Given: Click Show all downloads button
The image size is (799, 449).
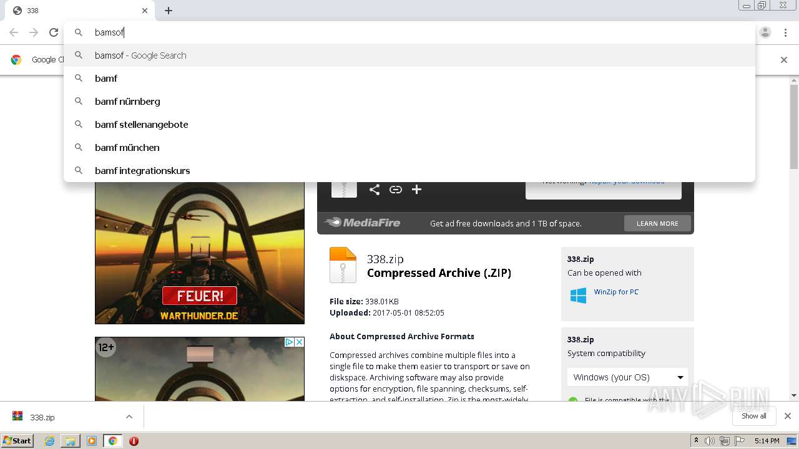Looking at the screenshot, I should 754,416.
